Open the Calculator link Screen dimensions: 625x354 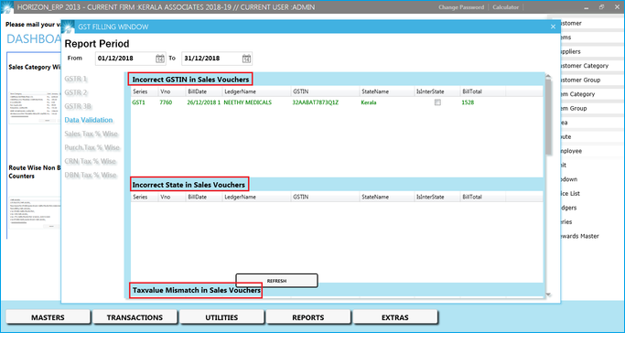(x=505, y=7)
